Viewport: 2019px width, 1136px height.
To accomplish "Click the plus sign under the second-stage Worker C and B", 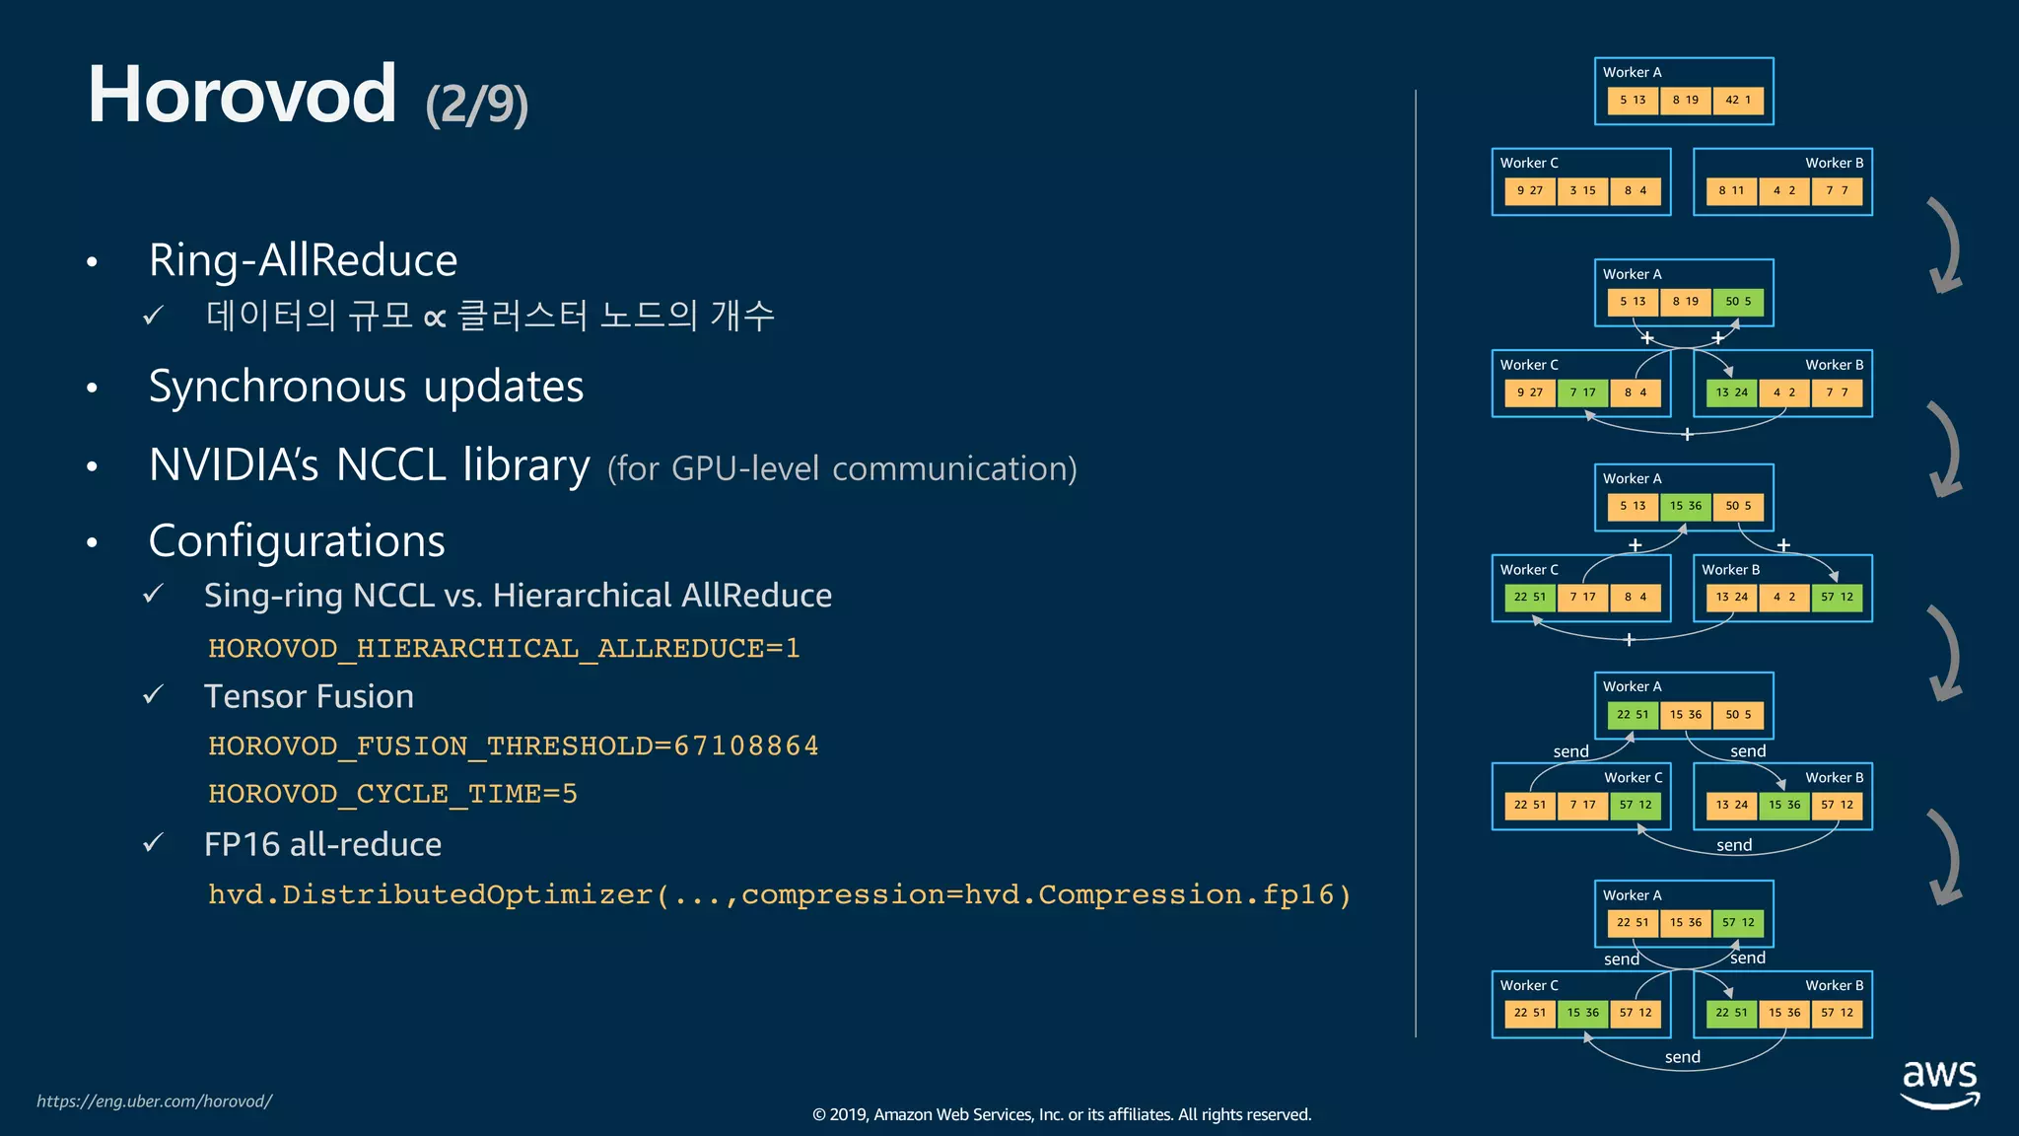I will tap(1687, 434).
